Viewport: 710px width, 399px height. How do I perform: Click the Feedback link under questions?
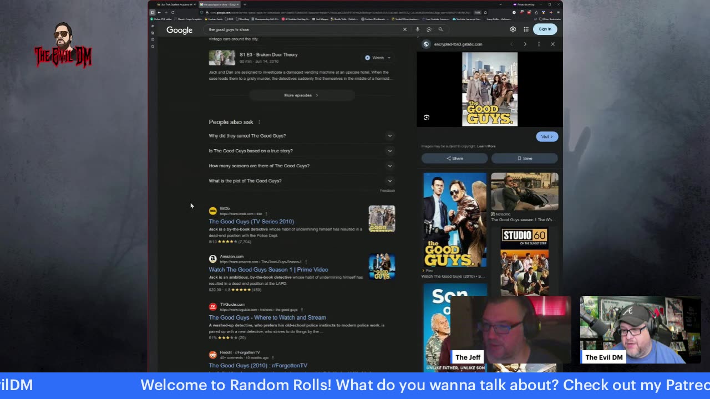point(387,191)
